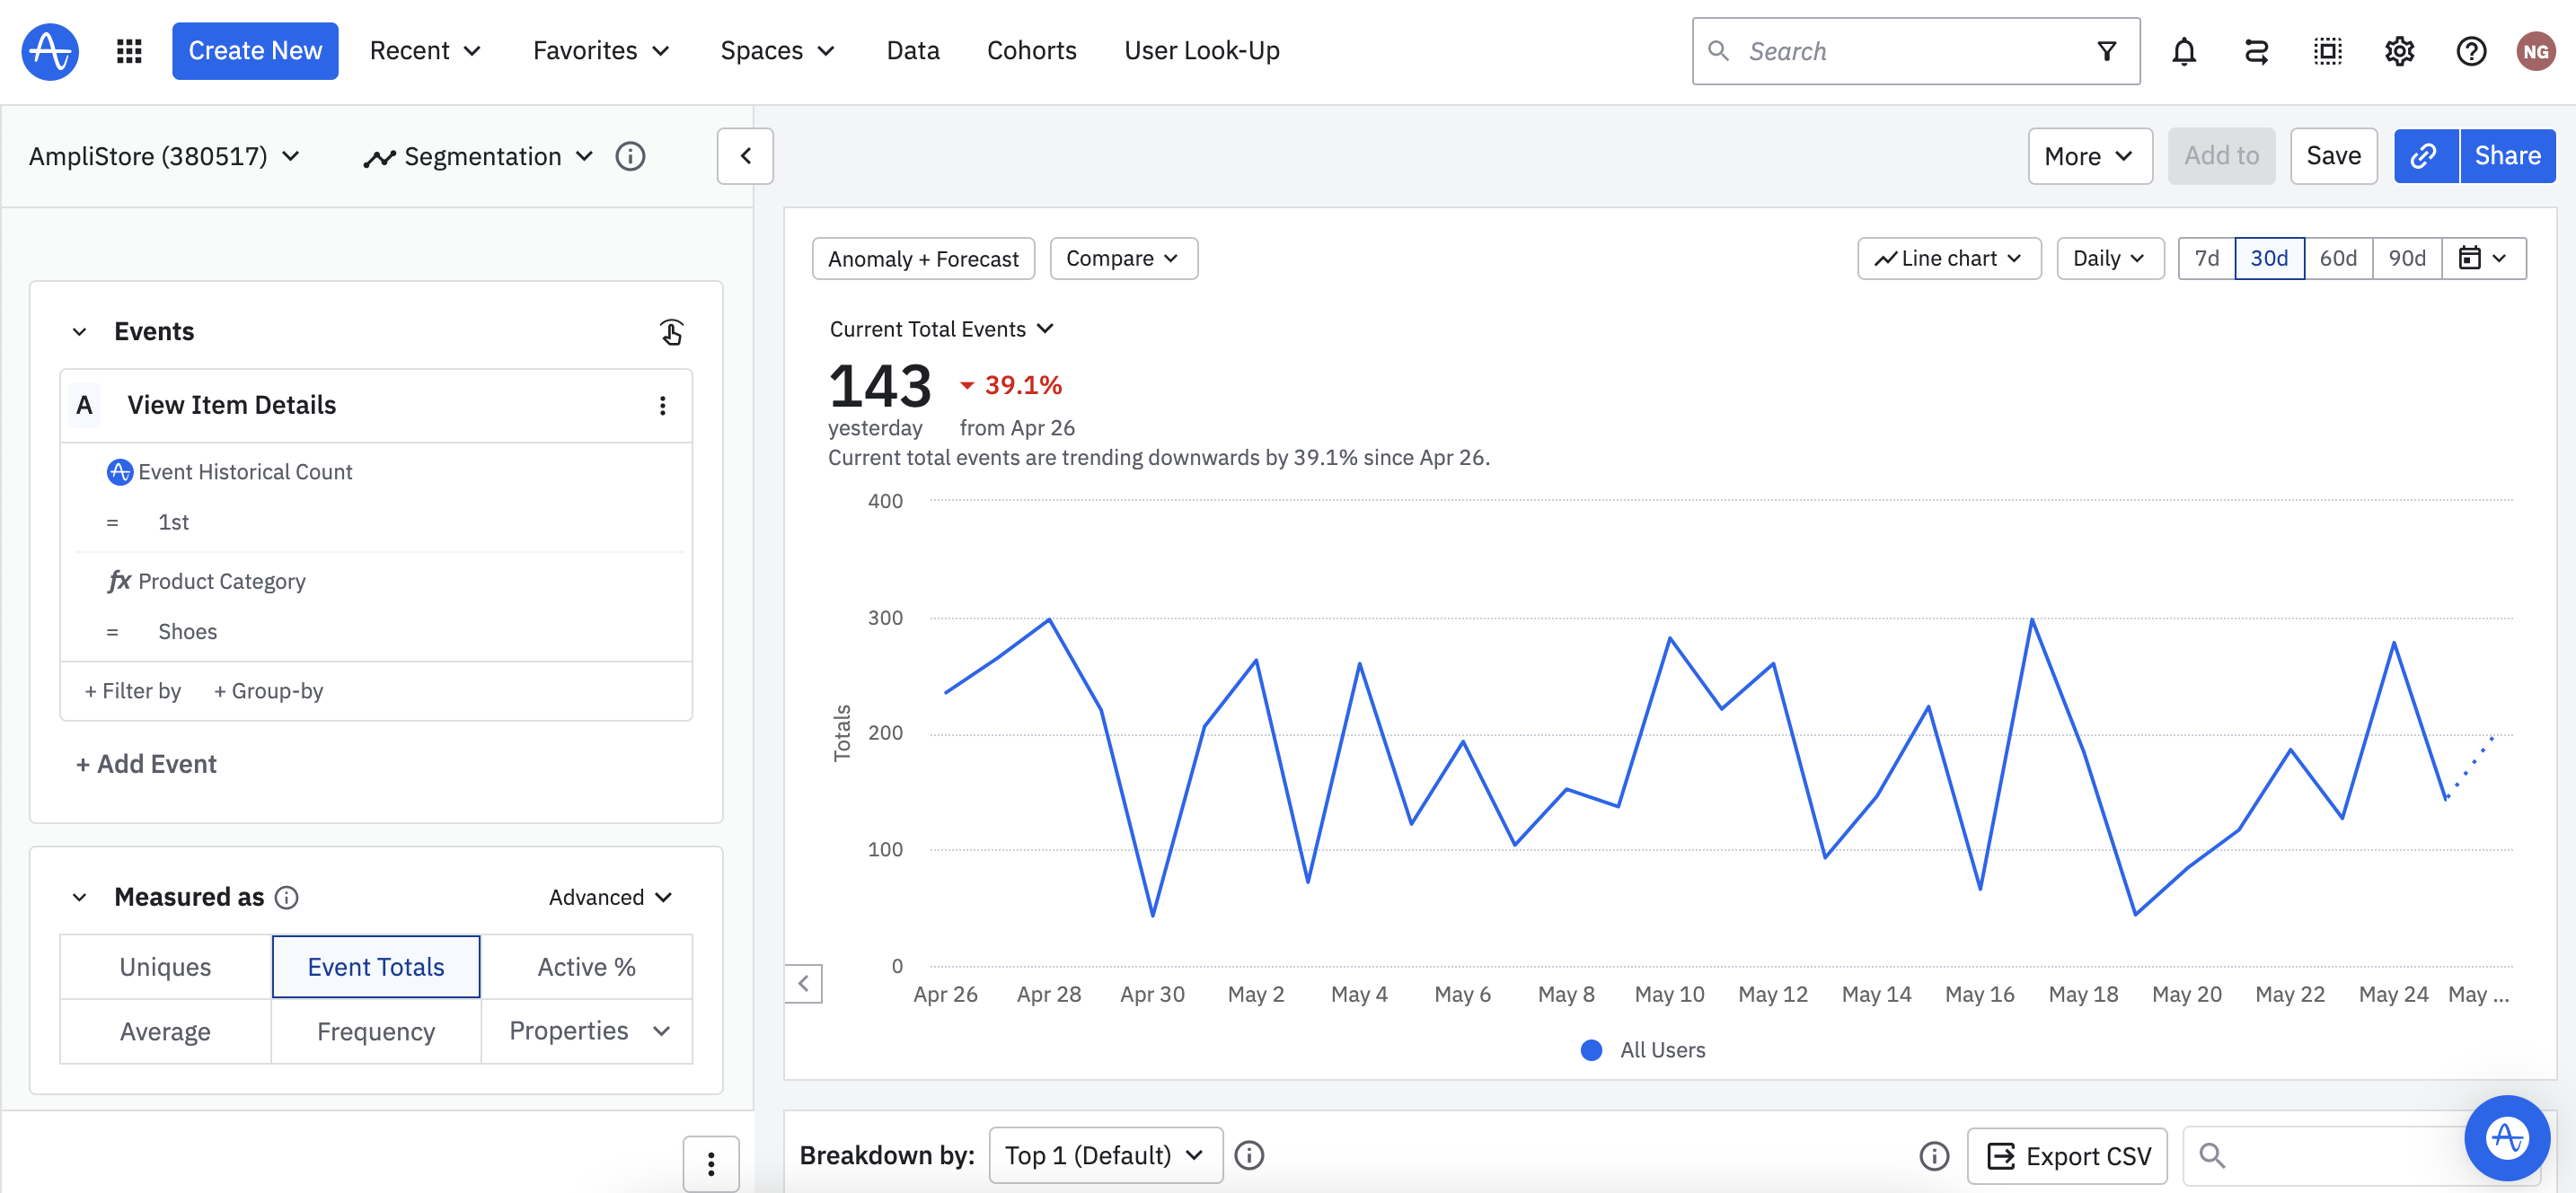Click the copy link icon button

(x=2425, y=156)
